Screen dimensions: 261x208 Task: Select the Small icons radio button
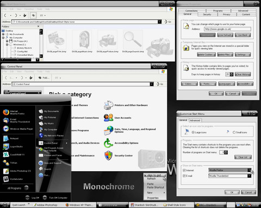[234, 133]
